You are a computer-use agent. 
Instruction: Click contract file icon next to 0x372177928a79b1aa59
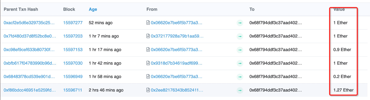click(x=148, y=36)
